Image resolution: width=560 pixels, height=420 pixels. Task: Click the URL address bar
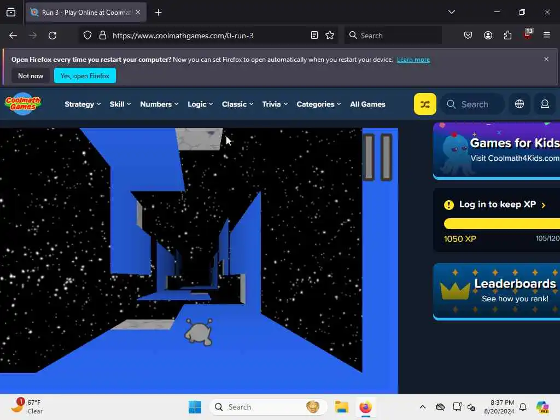click(x=208, y=36)
